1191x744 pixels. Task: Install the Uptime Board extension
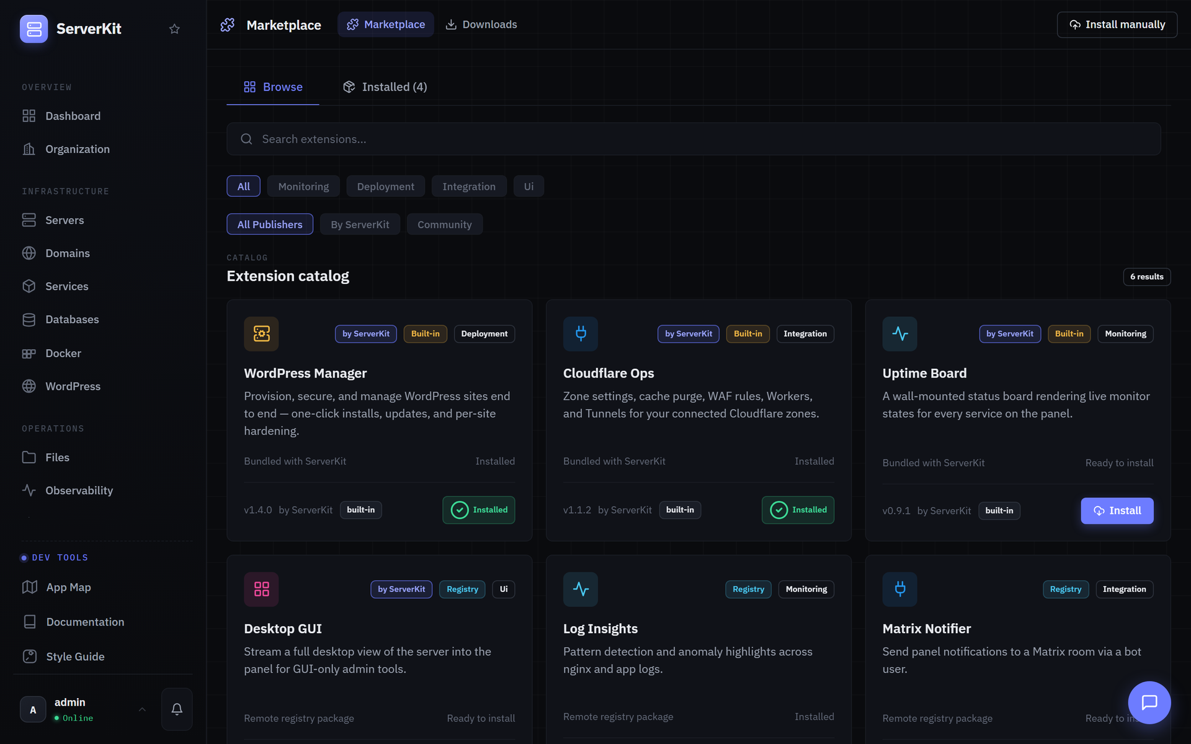1117,511
